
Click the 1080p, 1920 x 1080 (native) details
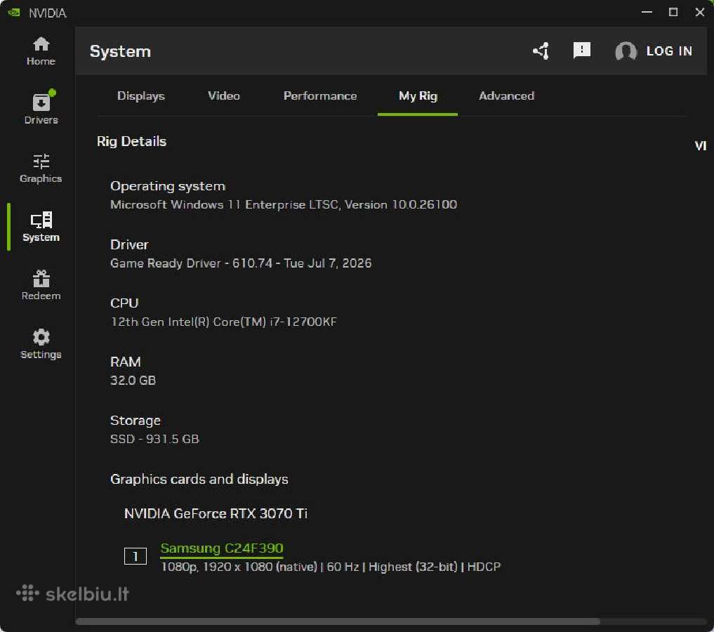click(x=331, y=567)
